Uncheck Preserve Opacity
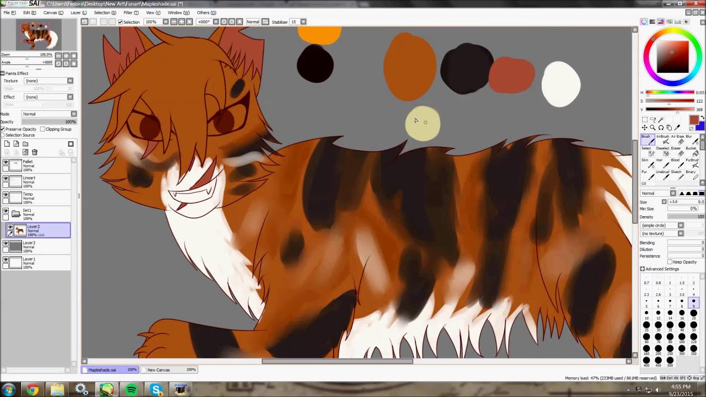The width and height of the screenshot is (706, 397). pos(3,129)
